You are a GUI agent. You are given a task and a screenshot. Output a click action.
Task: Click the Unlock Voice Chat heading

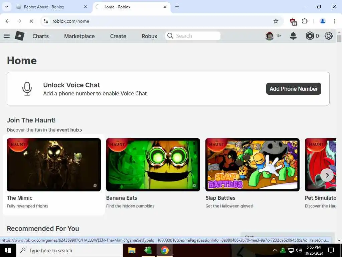click(71, 85)
